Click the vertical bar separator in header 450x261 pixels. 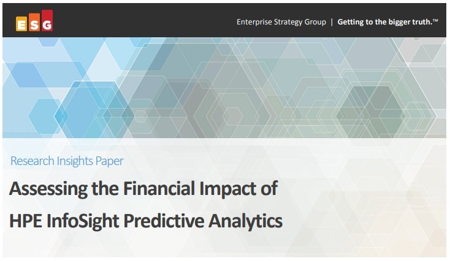332,23
